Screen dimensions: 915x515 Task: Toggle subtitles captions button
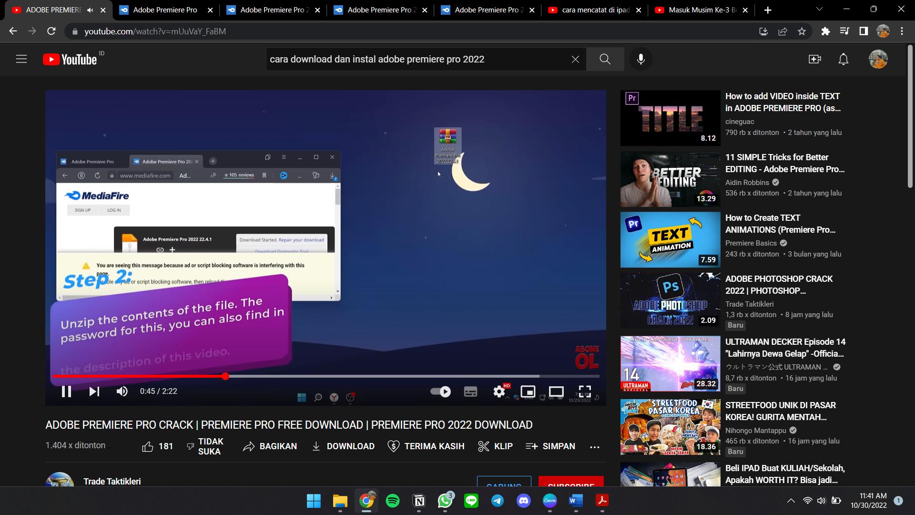coord(470,391)
